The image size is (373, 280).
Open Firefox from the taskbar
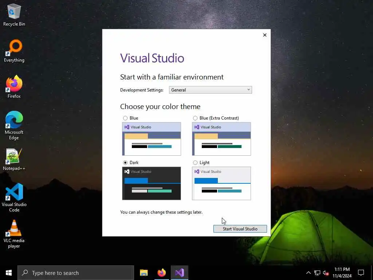point(161,273)
